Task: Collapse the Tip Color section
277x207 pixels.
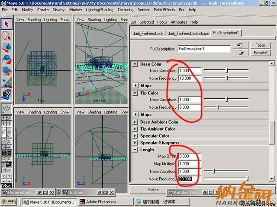Action: pos(135,93)
